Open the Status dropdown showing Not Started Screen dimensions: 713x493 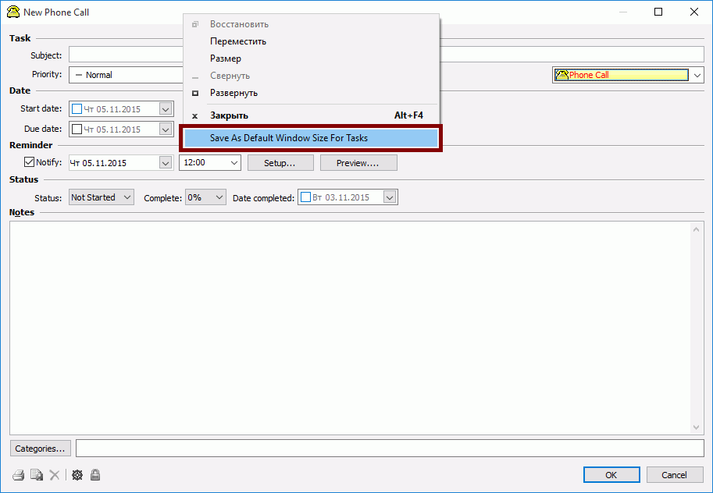pos(102,197)
